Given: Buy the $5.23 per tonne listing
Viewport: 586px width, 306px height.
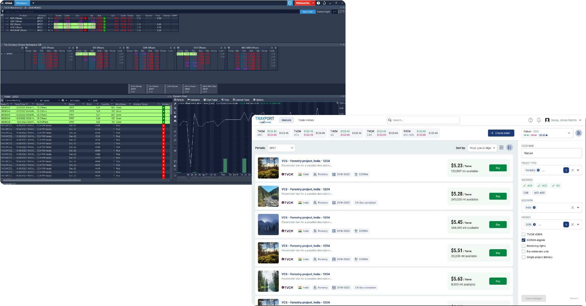Looking at the screenshot, I should coord(498,168).
